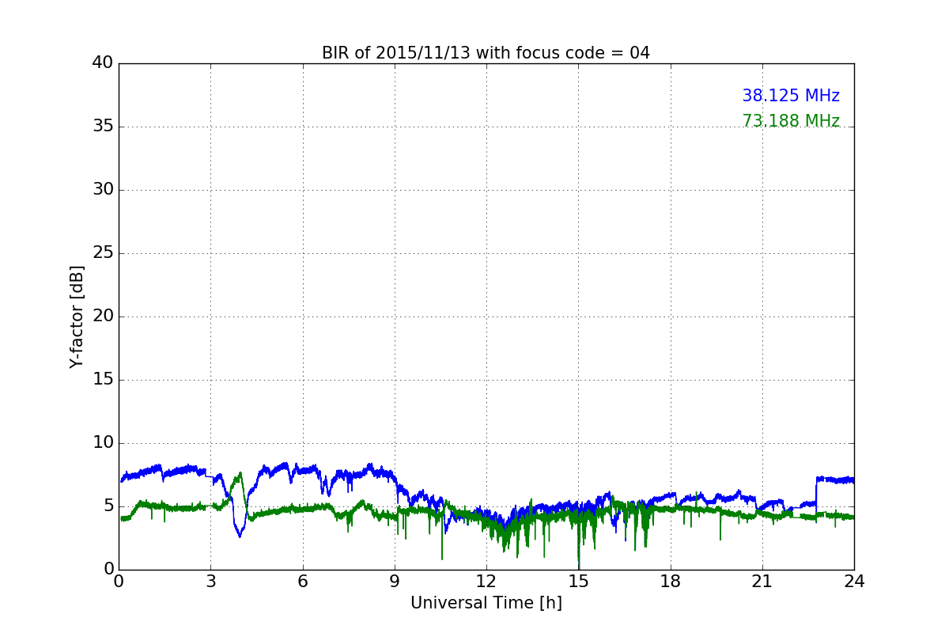Screen dimensions: 949x633
Task: Click the x-axis tick label 6
Action: point(302,582)
